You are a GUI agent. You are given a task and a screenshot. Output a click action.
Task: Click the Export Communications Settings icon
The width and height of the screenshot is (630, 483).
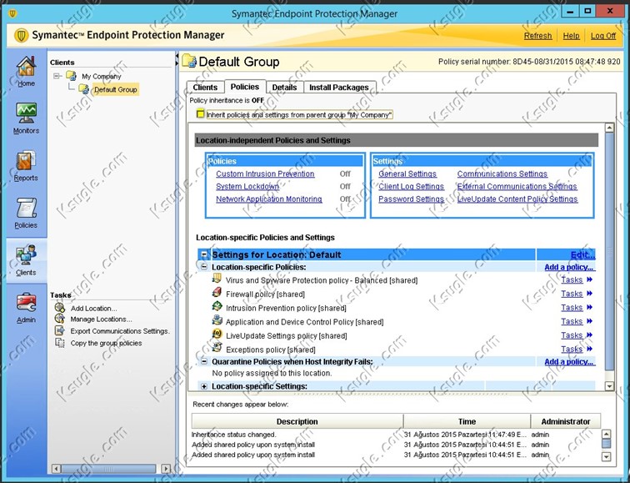point(60,330)
